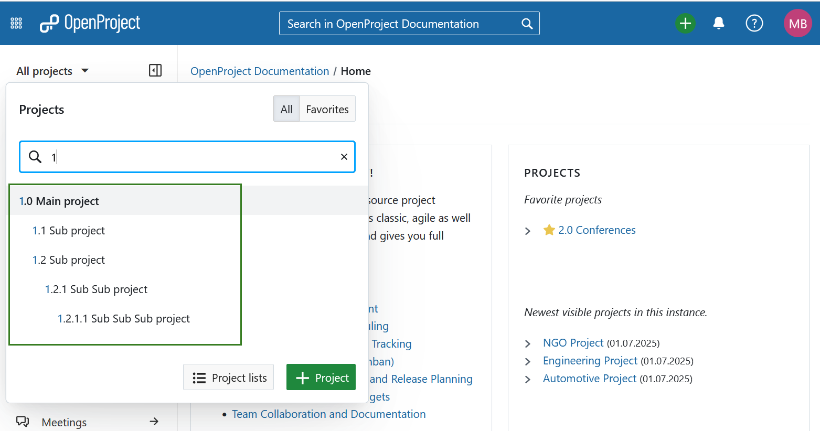Image resolution: width=820 pixels, height=431 pixels.
Task: Open the modules grid menu icon
Action: point(16,23)
